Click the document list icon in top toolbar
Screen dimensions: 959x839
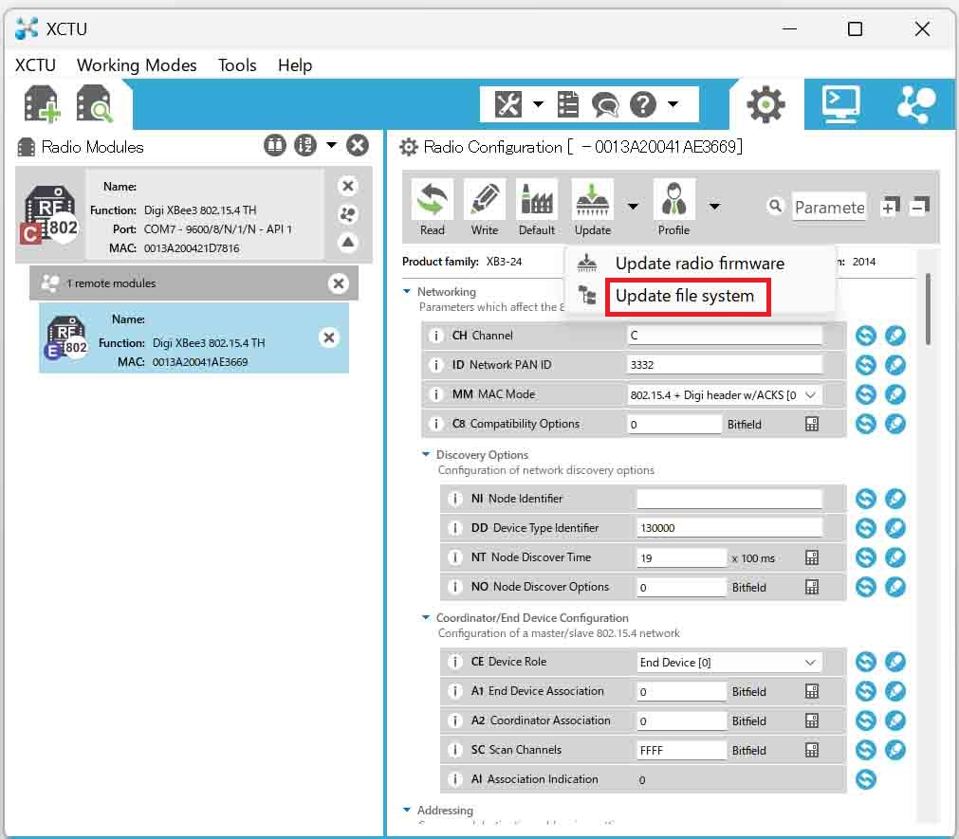click(568, 104)
